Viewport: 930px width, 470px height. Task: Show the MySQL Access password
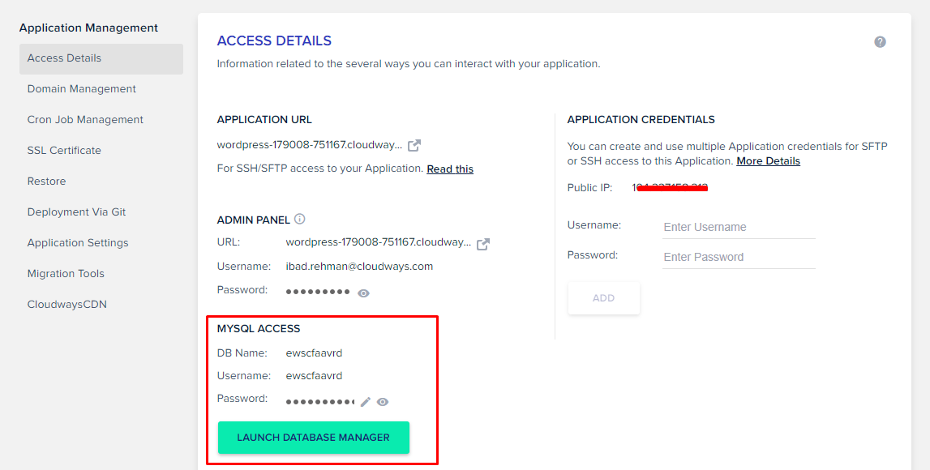[x=382, y=401]
